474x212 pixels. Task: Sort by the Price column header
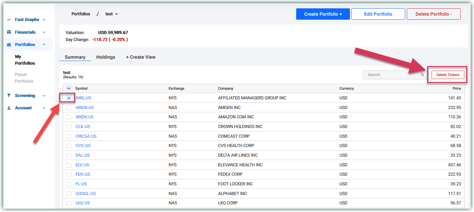(457, 89)
